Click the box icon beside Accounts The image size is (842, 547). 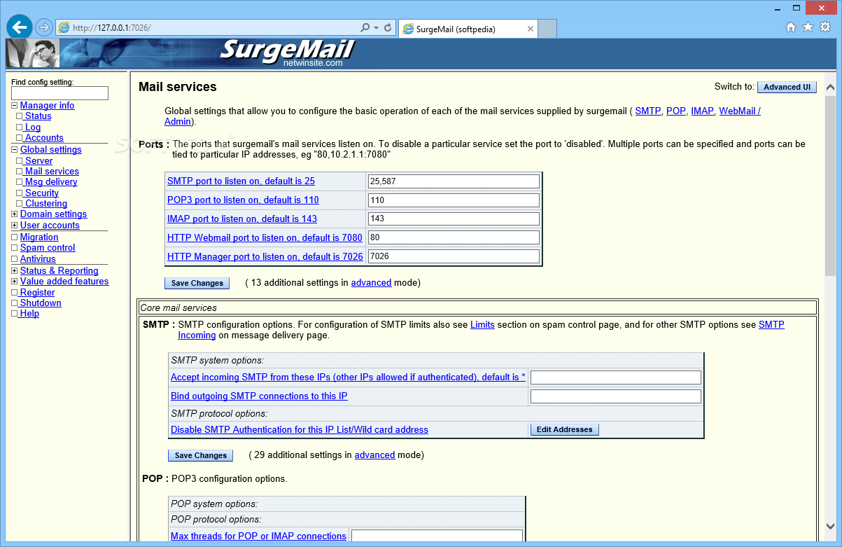(x=20, y=138)
